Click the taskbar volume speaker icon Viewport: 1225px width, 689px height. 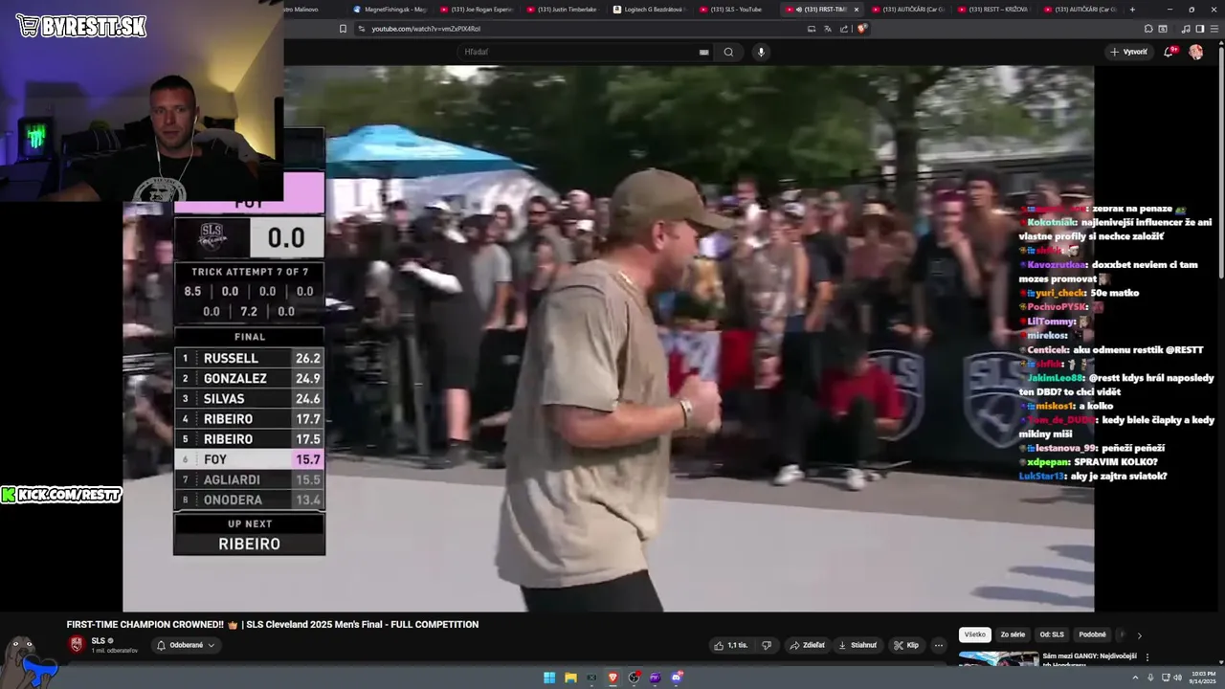1177,678
